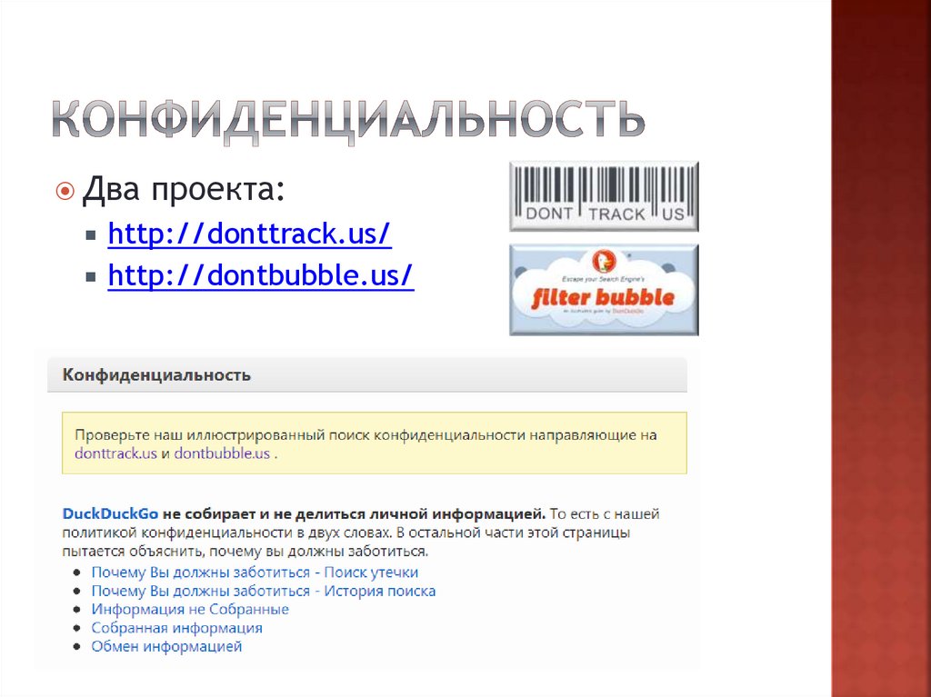Open the Информация не Собранные link
Image resolution: width=931 pixels, height=697 pixels.
pyautogui.click(x=190, y=609)
